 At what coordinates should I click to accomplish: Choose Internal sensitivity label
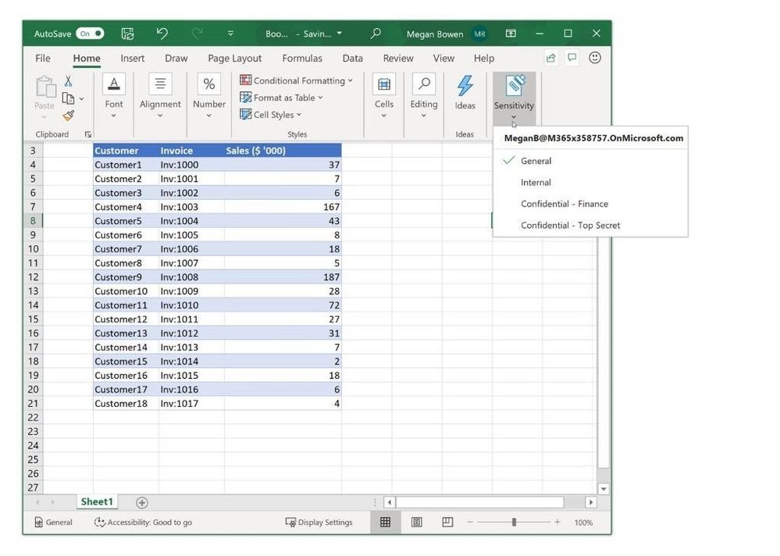(590, 182)
